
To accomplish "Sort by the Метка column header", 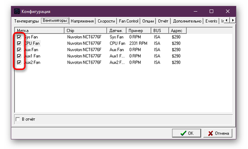I will tap(40, 31).
